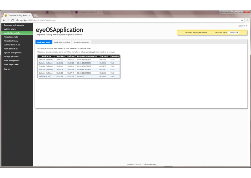The height and width of the screenshot is (178, 251).
Task: Open Websites history from sidebar
Action: click(x=11, y=41)
